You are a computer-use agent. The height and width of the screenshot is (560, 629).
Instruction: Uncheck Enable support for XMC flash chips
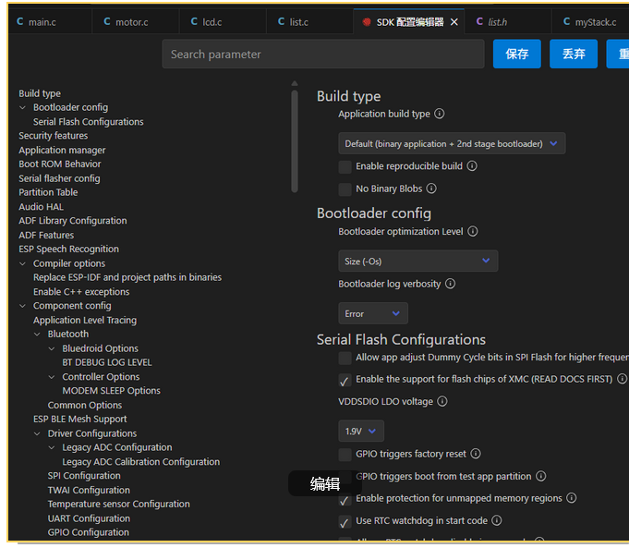tap(345, 380)
